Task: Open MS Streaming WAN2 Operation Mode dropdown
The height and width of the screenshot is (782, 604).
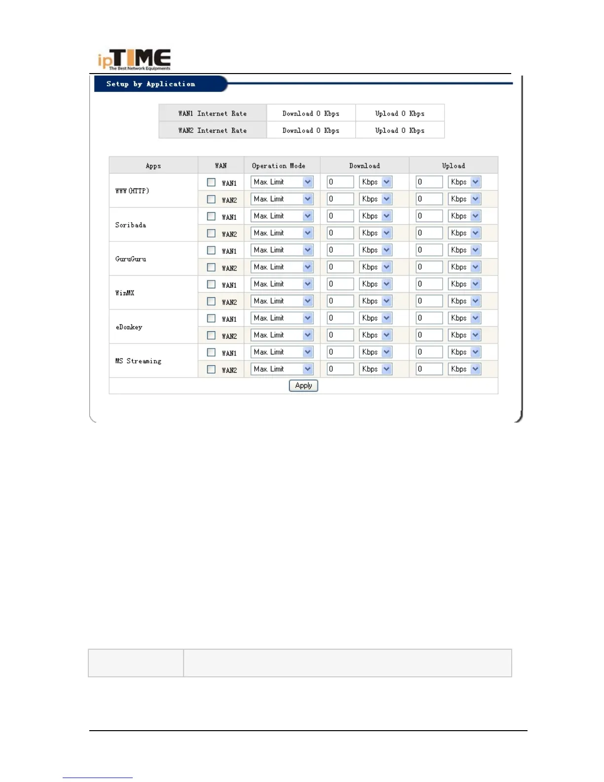Action: [x=282, y=369]
